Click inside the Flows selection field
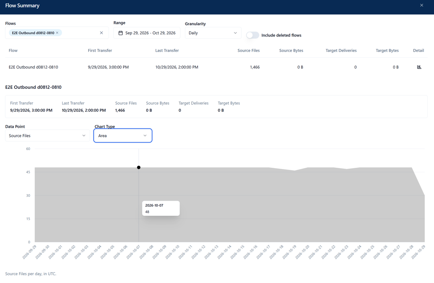Image resolution: width=434 pixels, height=283 pixels. point(57,33)
